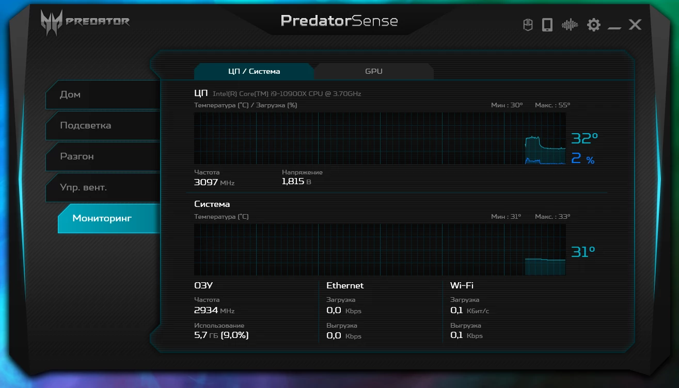
Task: Click the Ethernet Загрузка value 0,0 Kbps
Action: 344,310
